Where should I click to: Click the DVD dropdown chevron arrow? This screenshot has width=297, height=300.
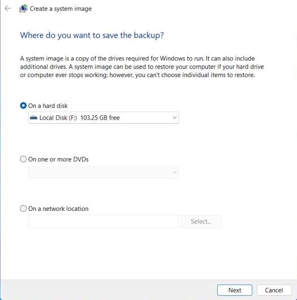[x=174, y=172]
